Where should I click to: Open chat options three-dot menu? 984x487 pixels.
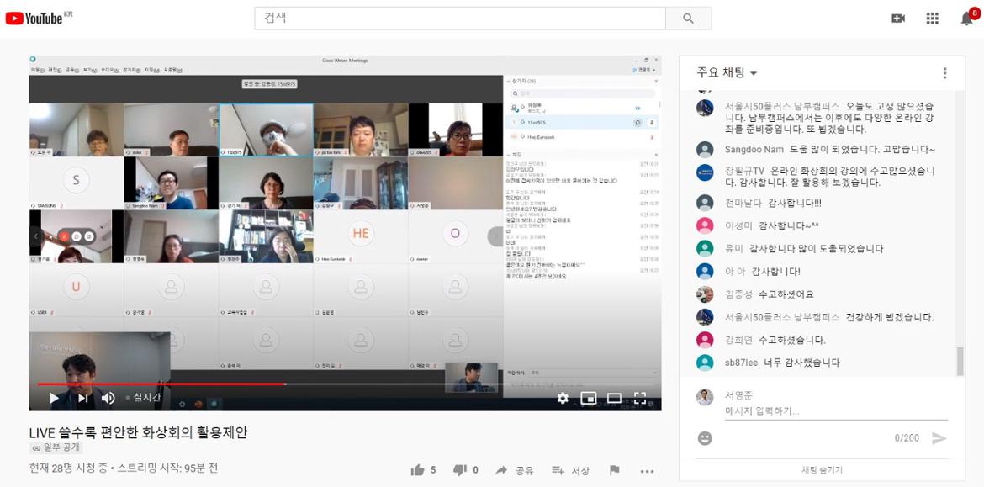(x=944, y=73)
